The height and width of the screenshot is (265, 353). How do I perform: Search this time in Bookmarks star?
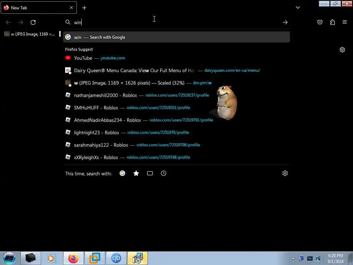tap(136, 173)
